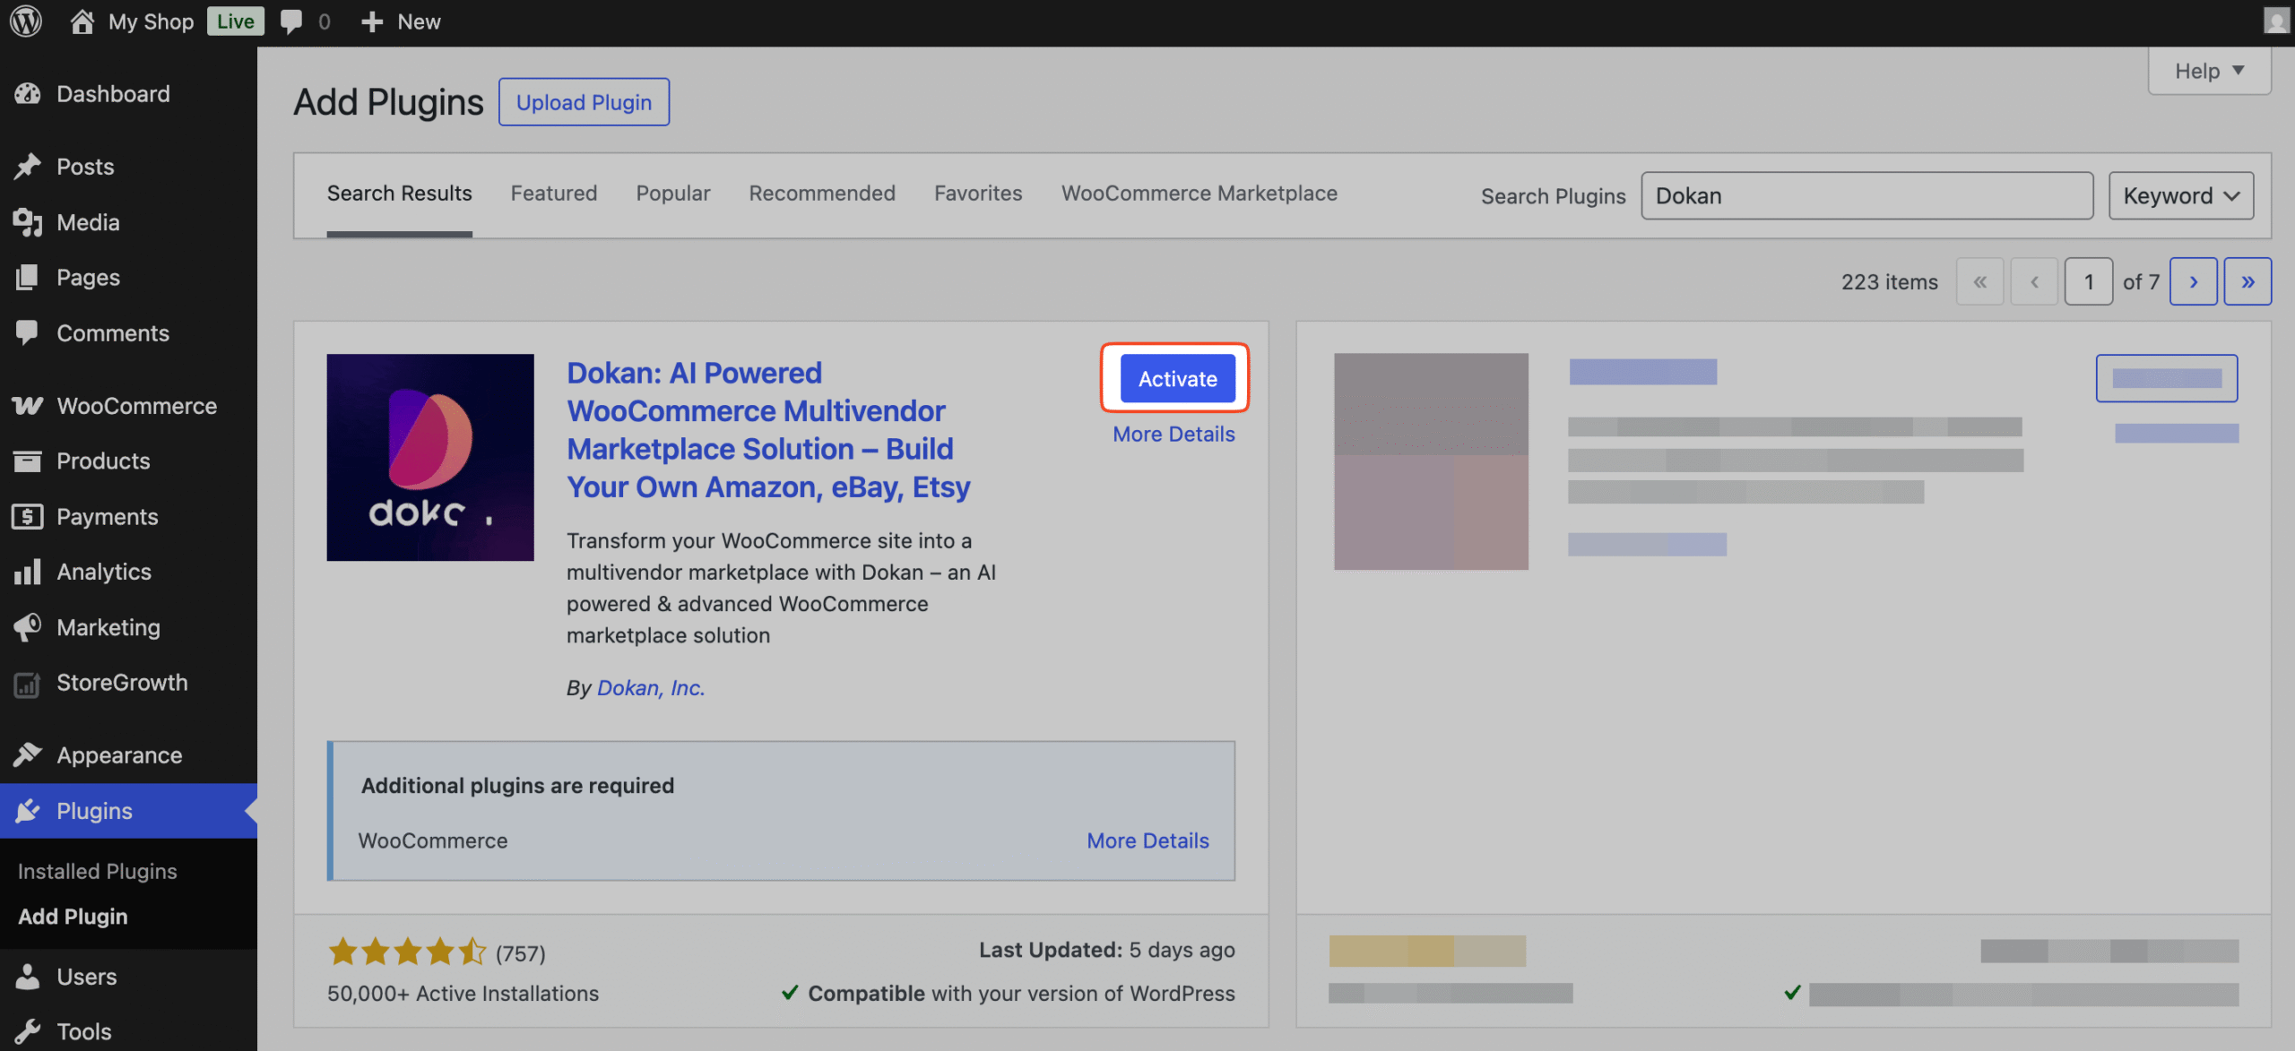Screen dimensions: 2295x1051
Task: Click the Marketing megaphone icon
Action: pyautogui.click(x=28, y=627)
